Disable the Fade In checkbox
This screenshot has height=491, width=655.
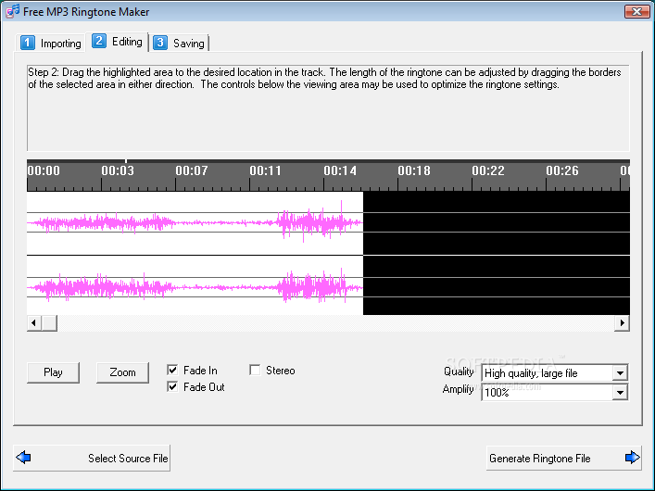tap(172, 370)
